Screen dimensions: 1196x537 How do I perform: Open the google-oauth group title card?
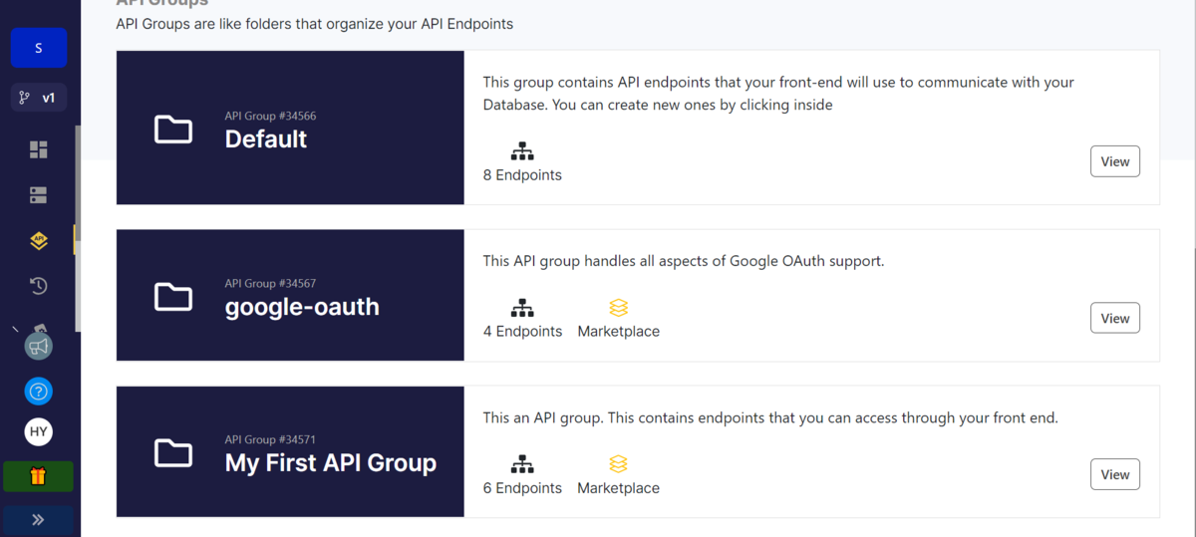290,296
